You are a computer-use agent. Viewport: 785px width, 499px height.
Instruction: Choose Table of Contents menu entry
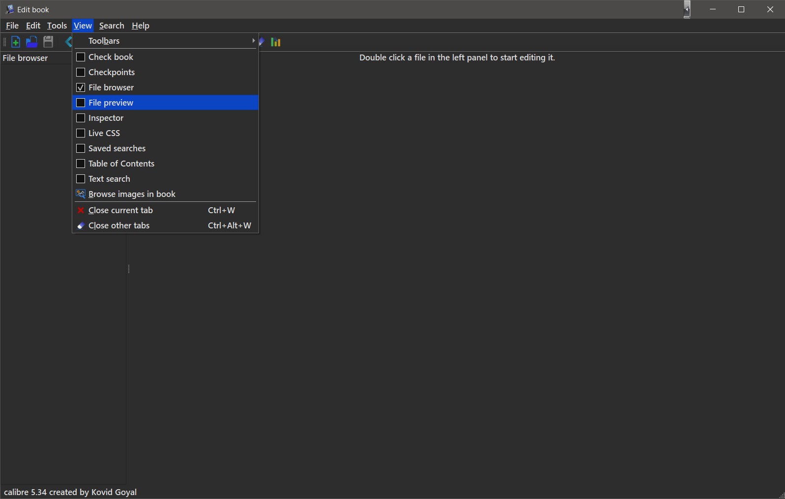121,164
